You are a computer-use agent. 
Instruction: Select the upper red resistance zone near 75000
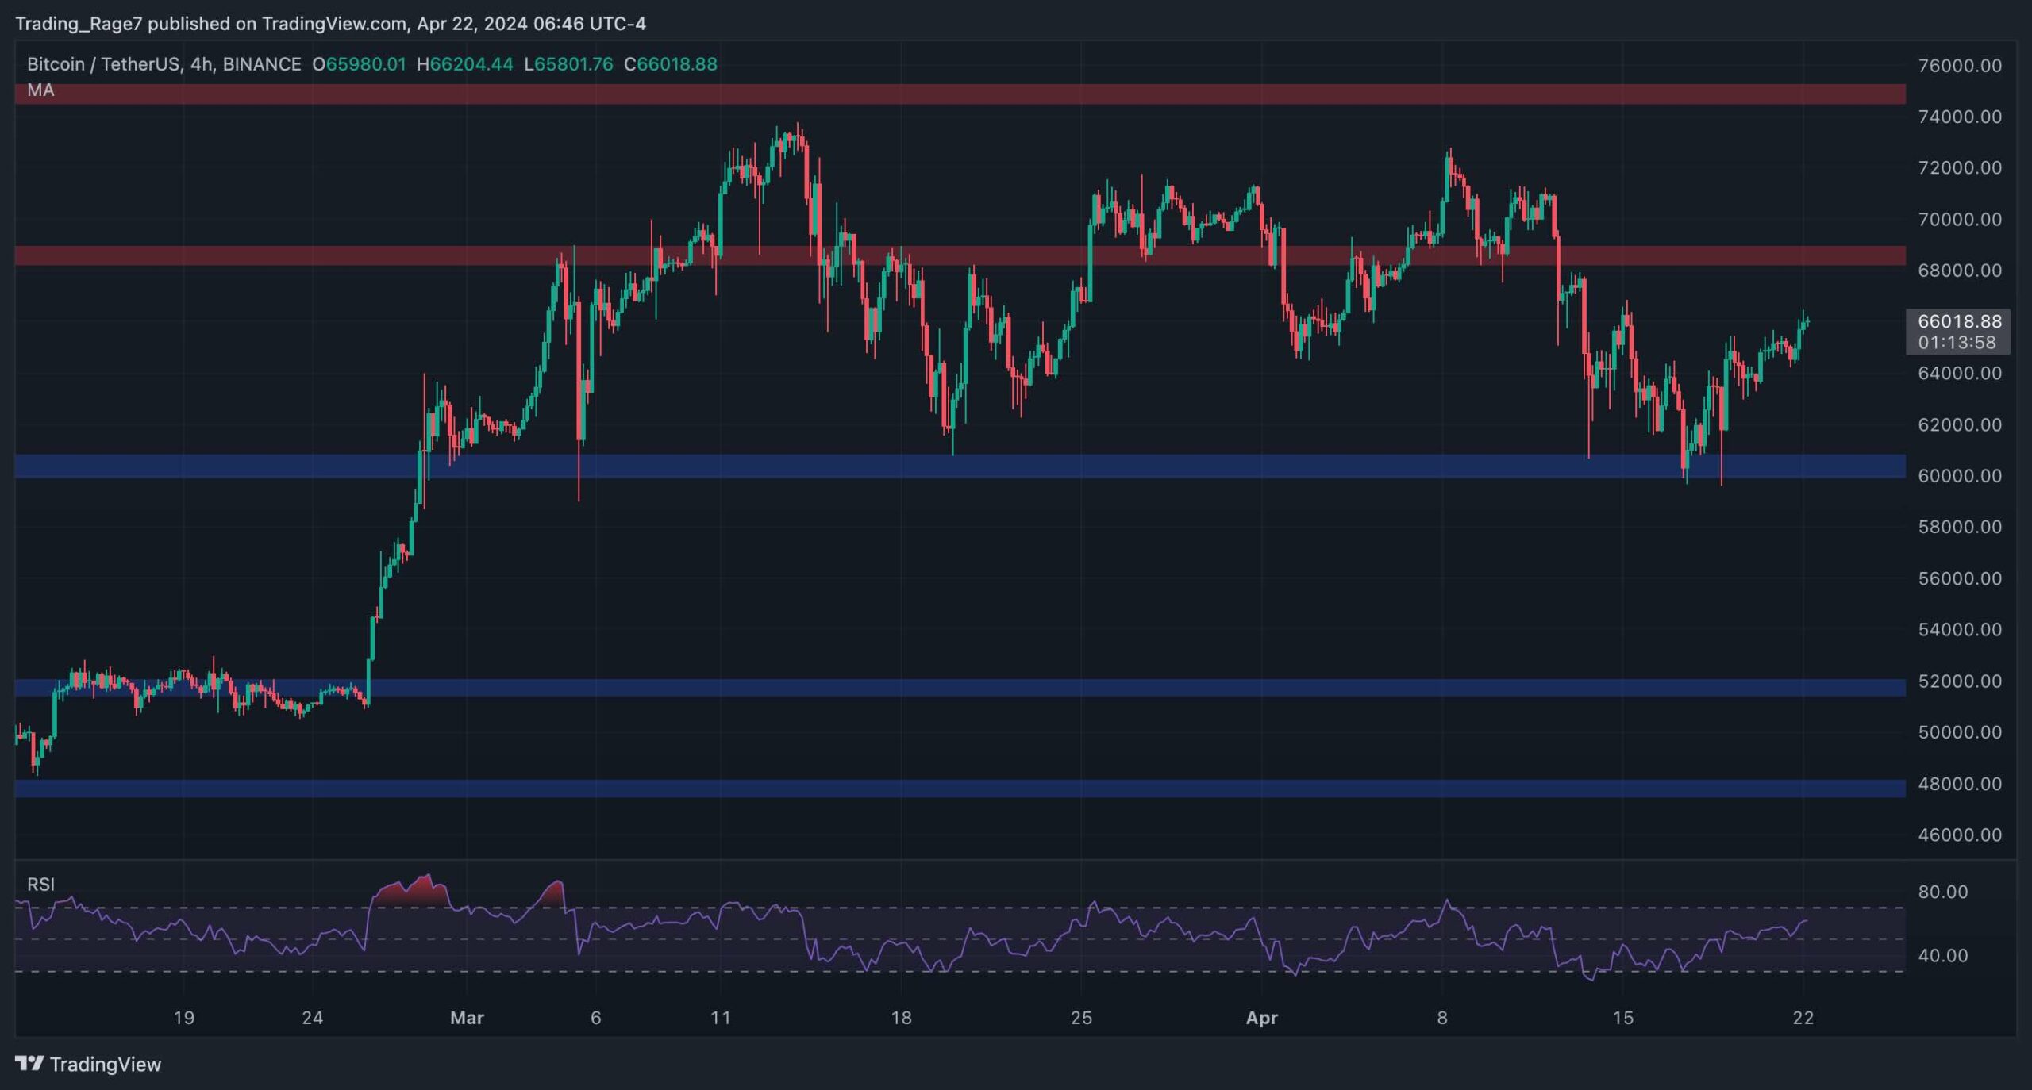click(x=952, y=94)
